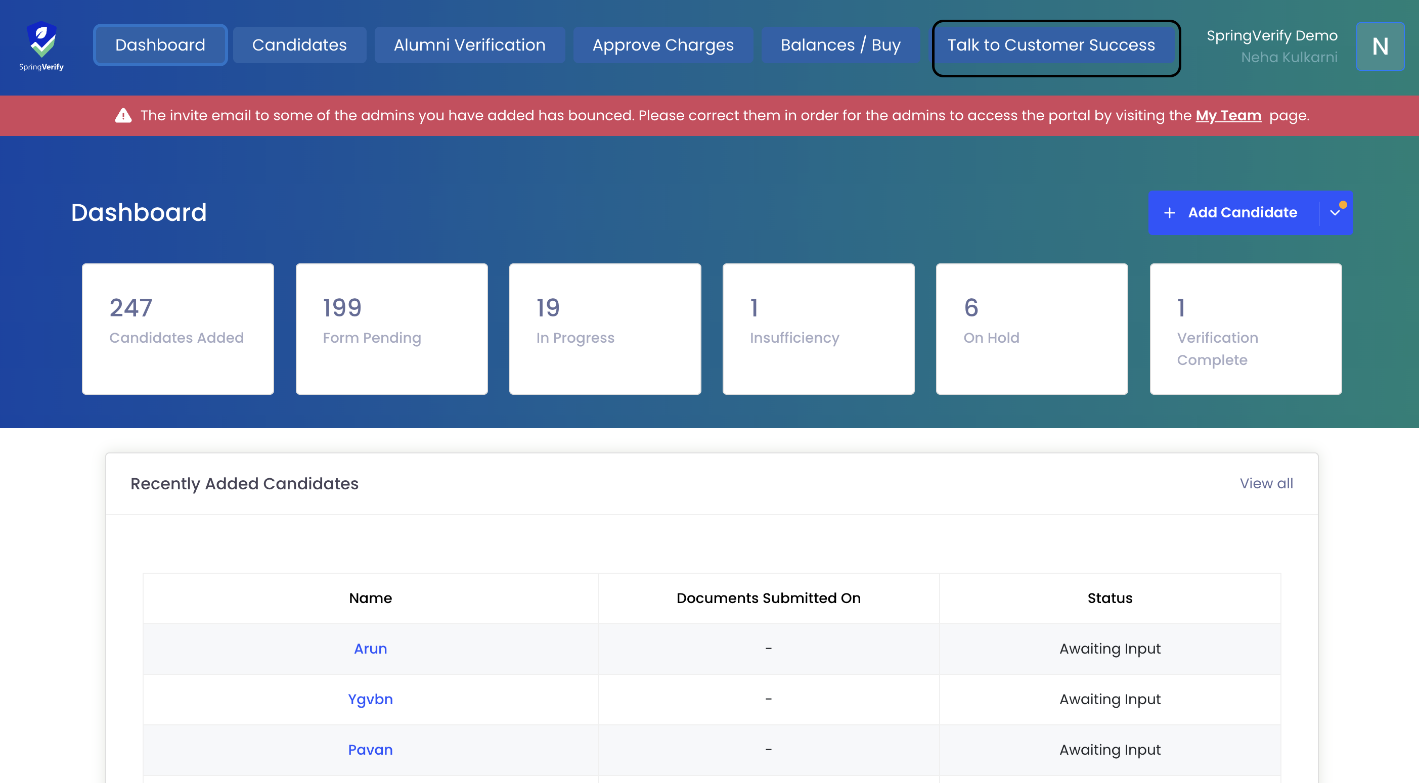Click the warning triangle alert icon

[123, 116]
